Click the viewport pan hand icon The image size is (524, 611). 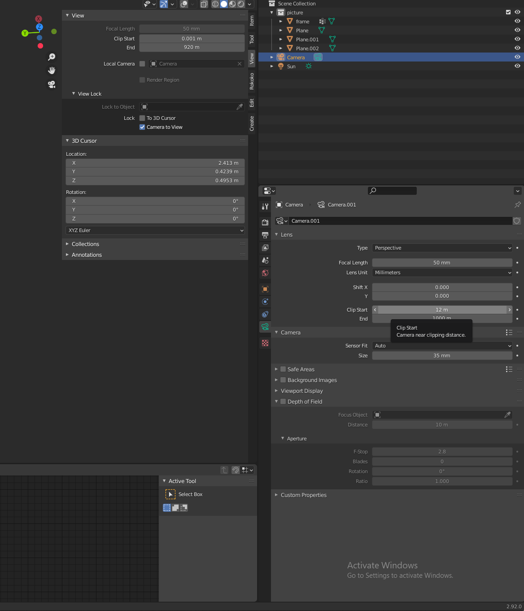52,70
